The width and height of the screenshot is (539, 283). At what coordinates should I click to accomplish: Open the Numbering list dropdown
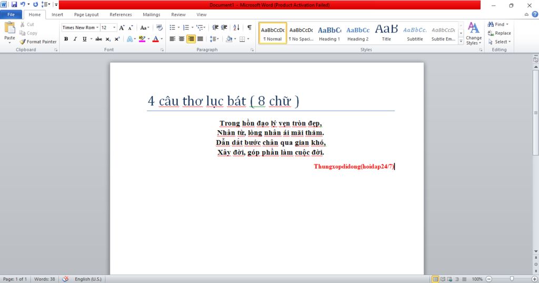pos(192,27)
